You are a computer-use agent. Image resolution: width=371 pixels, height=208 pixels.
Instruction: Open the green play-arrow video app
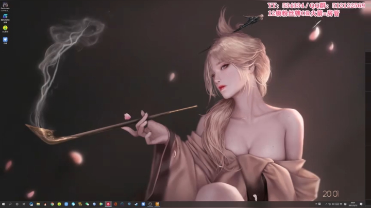point(101,204)
